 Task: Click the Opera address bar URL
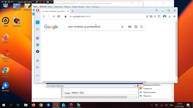click(80, 16)
